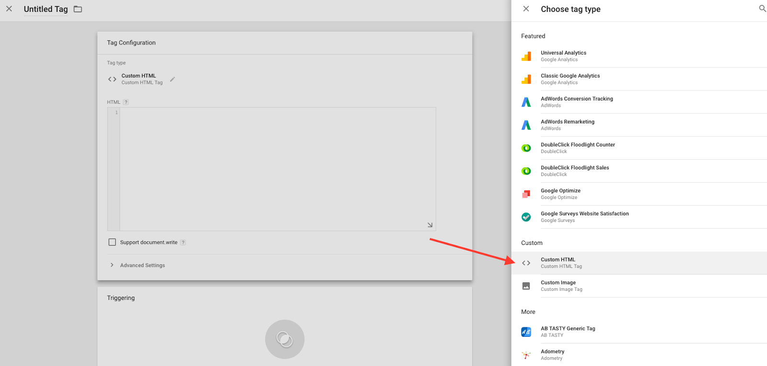Click inside the HTML code editor

278,169
